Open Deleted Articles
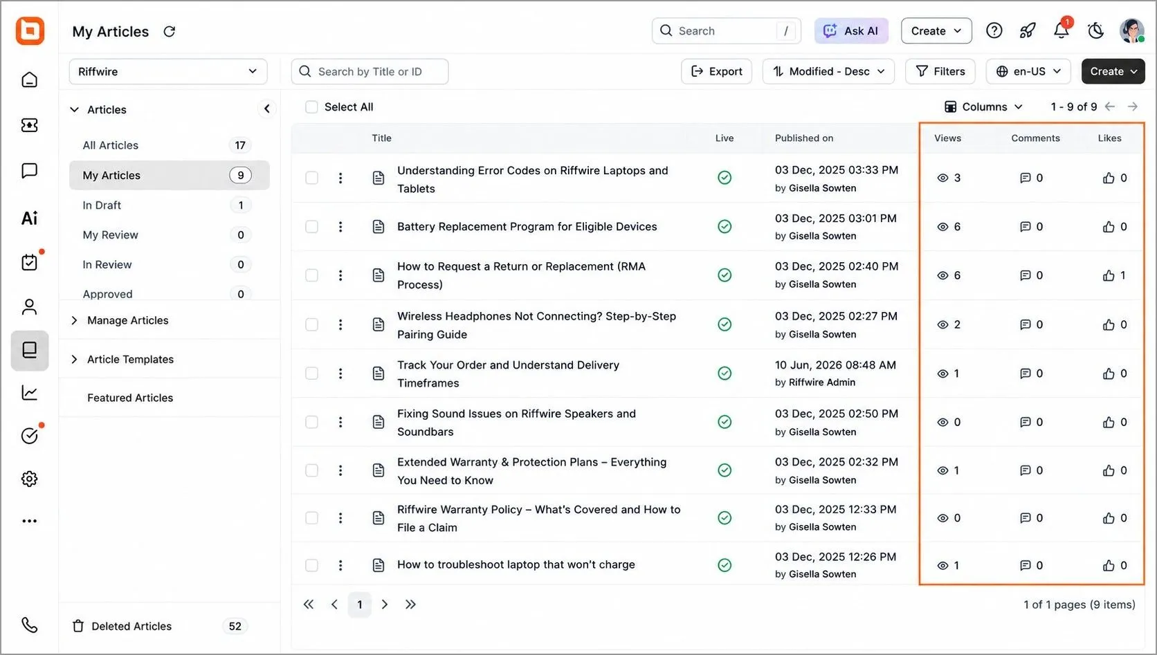This screenshot has height=655, width=1157. 131,626
